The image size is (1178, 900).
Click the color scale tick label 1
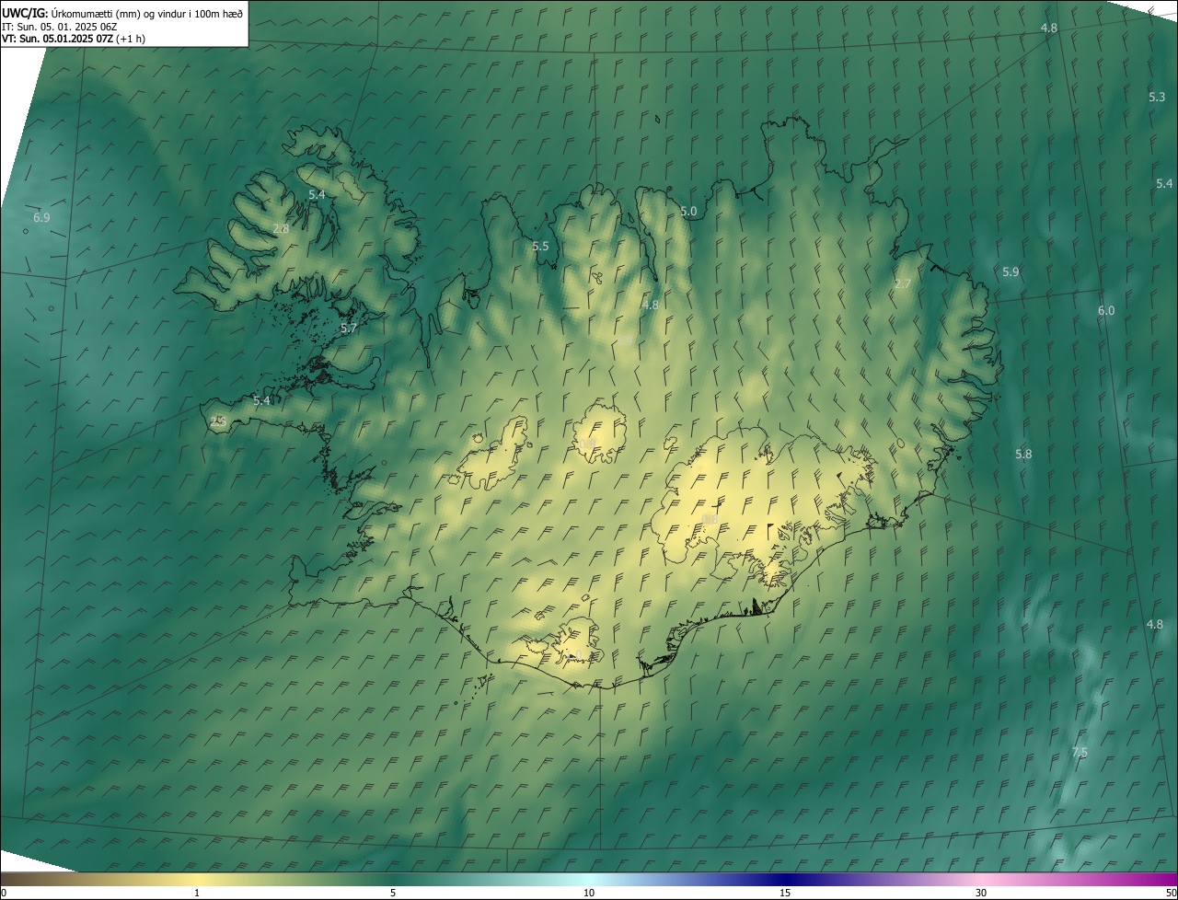point(197,894)
